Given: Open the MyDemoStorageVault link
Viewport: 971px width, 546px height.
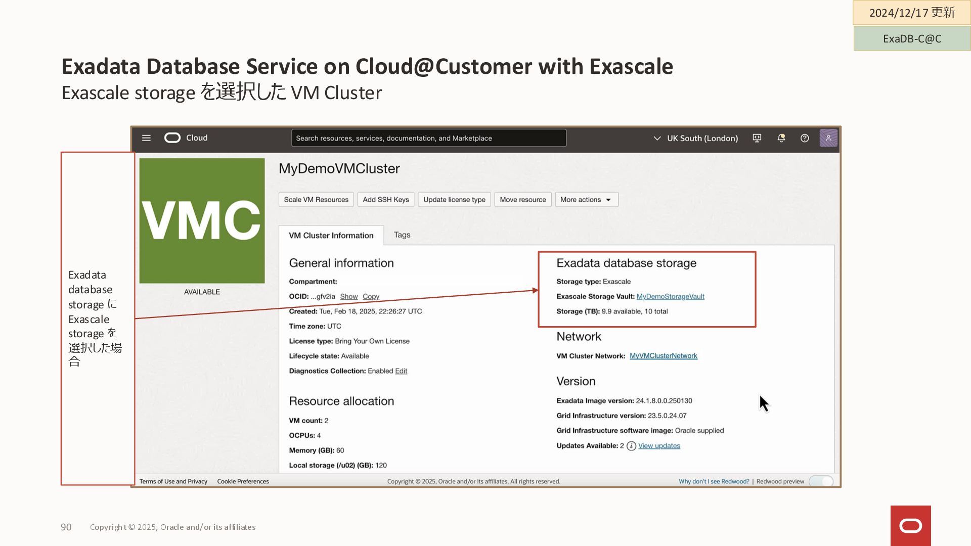Looking at the screenshot, I should (670, 297).
